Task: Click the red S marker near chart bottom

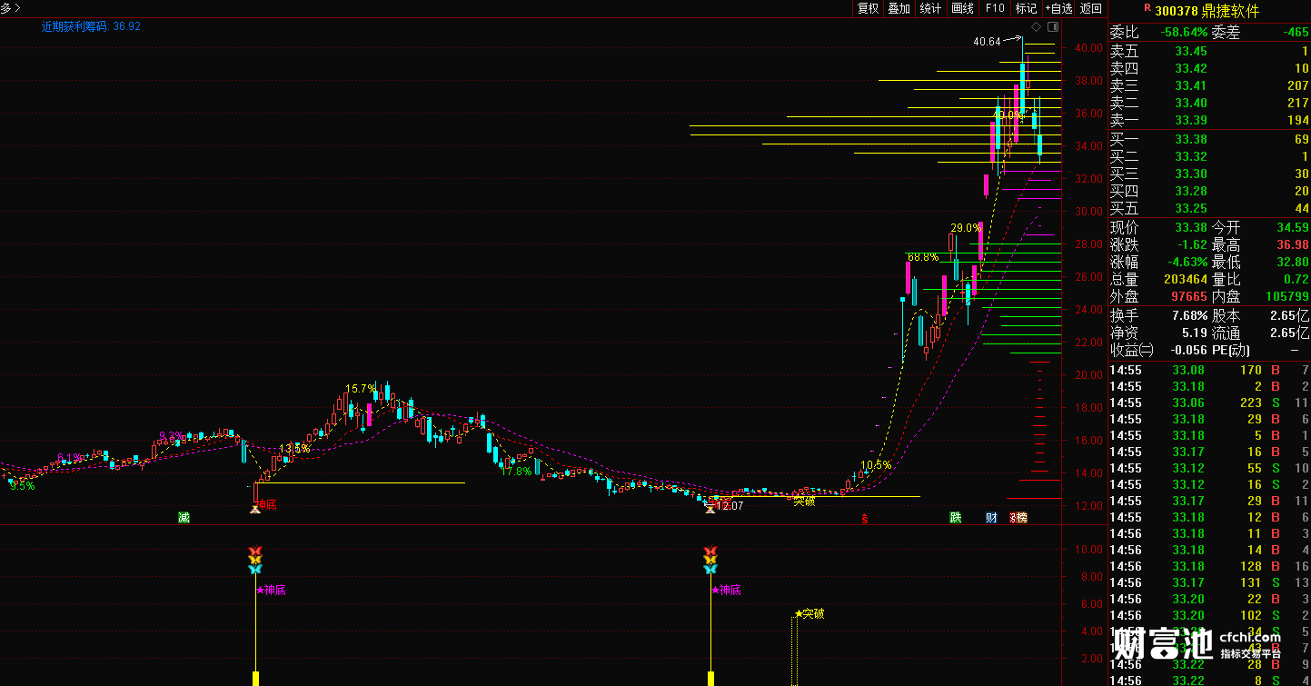Action: pos(865,519)
